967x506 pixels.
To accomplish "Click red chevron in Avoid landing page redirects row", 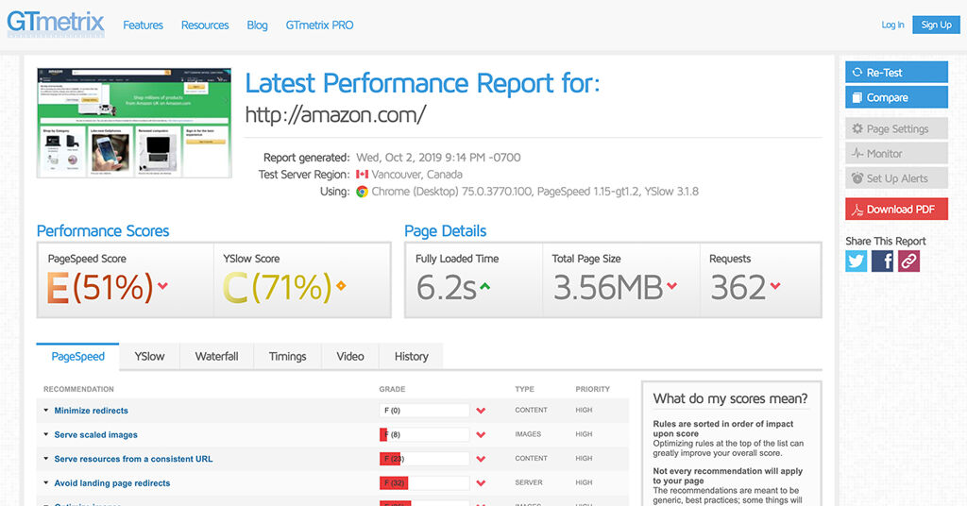I will [x=481, y=483].
